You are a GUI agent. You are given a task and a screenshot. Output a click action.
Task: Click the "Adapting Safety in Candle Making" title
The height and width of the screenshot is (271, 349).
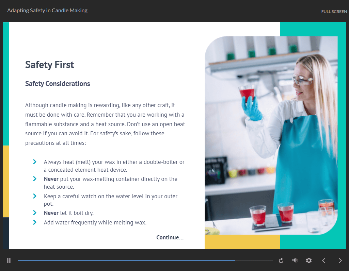[47, 11]
